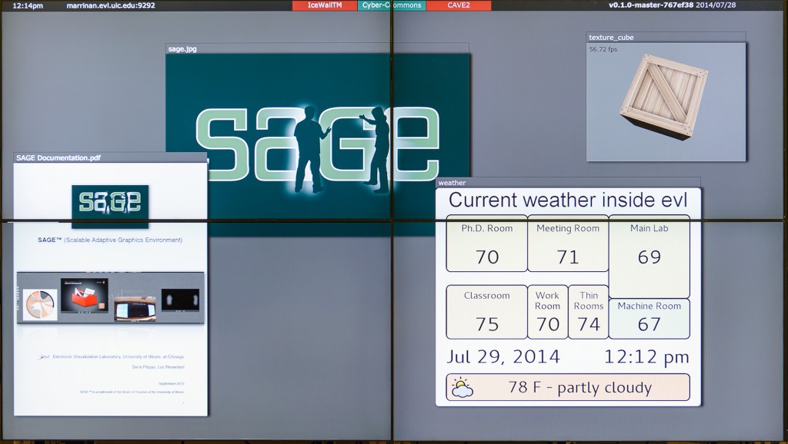Screen dimensions: 788x444
Task: Select the Machine Room temperature tile
Action: pyautogui.click(x=649, y=319)
